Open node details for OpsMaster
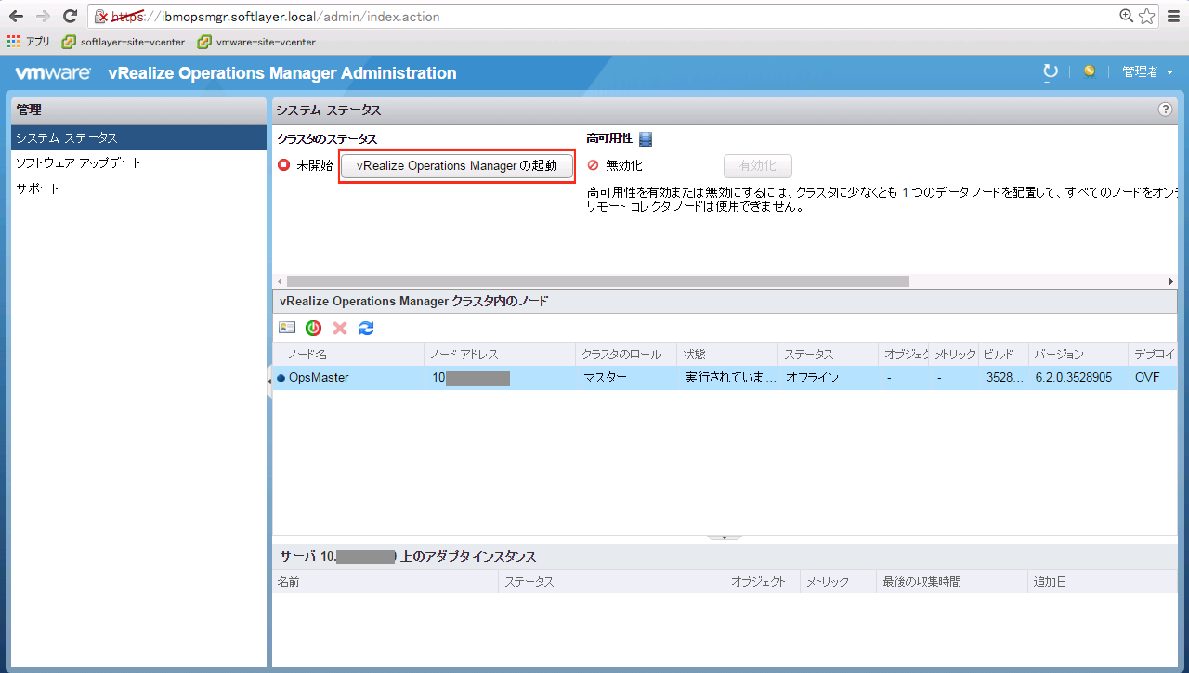Viewport: 1189px width, 673px height. [x=287, y=328]
